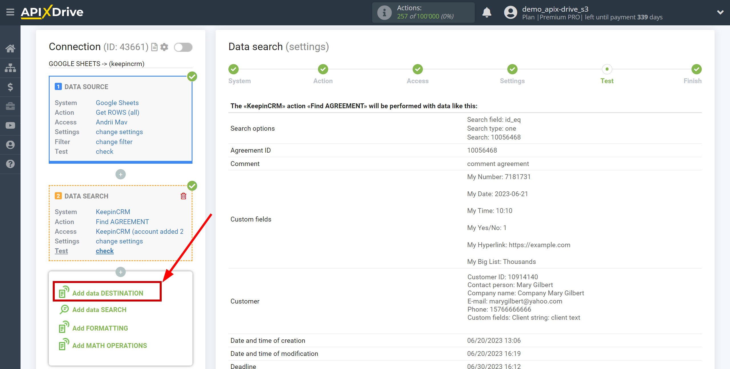730x369 pixels.
Task: Click the plus button below Data Source
Action: tap(121, 174)
